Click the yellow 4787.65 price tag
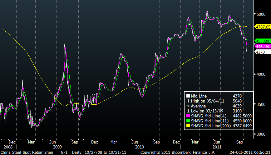This screenshot has width=271, height=155. [263, 27]
